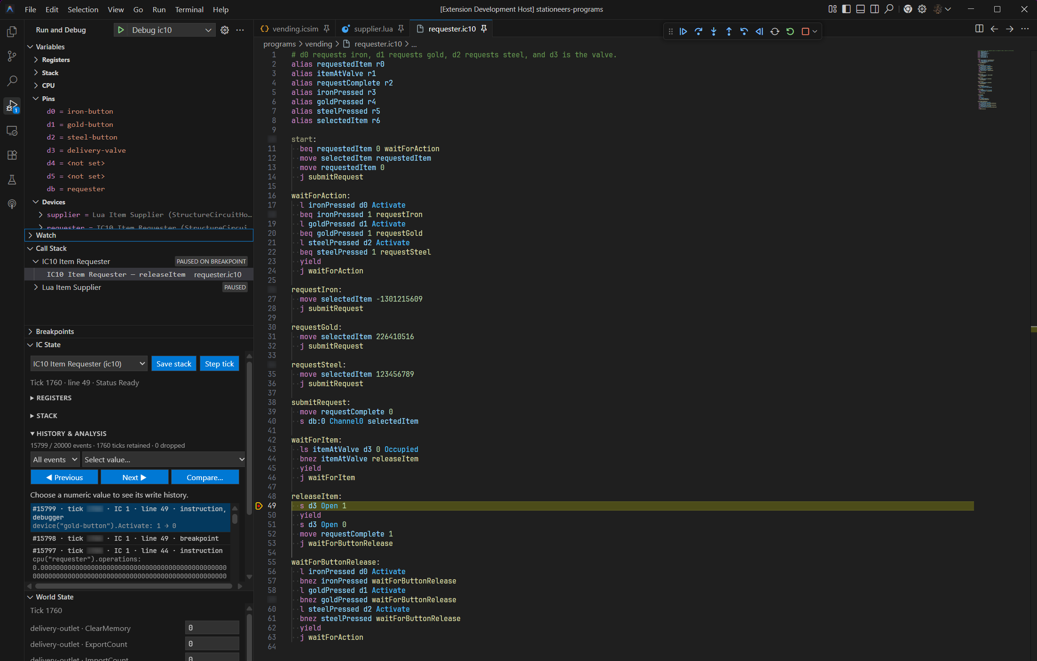The image size is (1037, 661).
Task: Click the delivery-outlet ClearMemory value field
Action: coord(212,628)
